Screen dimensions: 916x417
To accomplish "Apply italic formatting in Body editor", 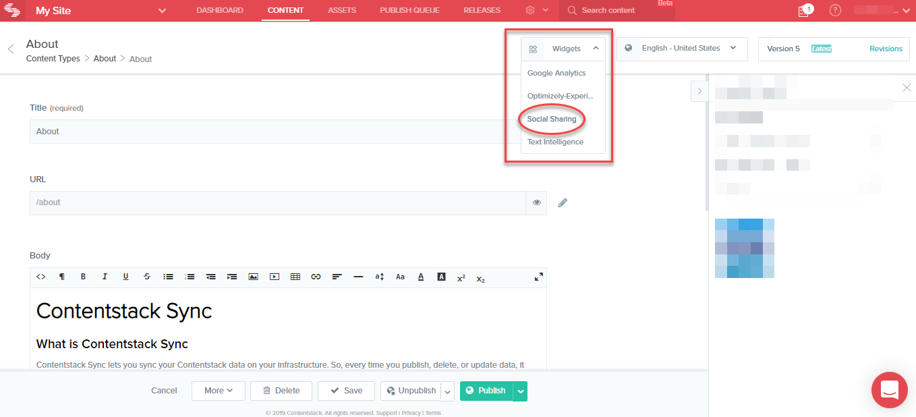I will (x=105, y=277).
